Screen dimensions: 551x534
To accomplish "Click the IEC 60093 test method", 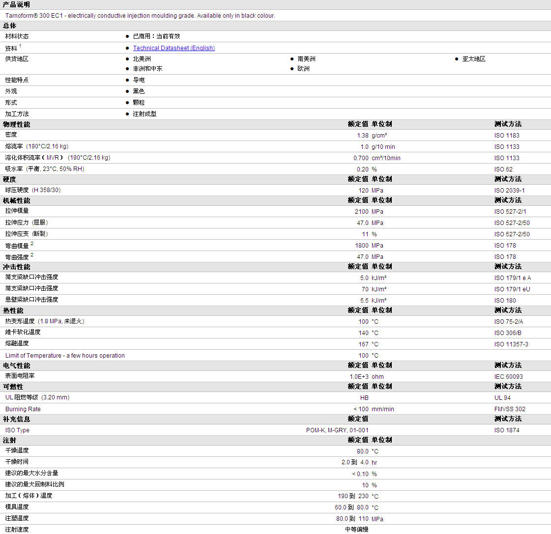I will pyautogui.click(x=508, y=377).
